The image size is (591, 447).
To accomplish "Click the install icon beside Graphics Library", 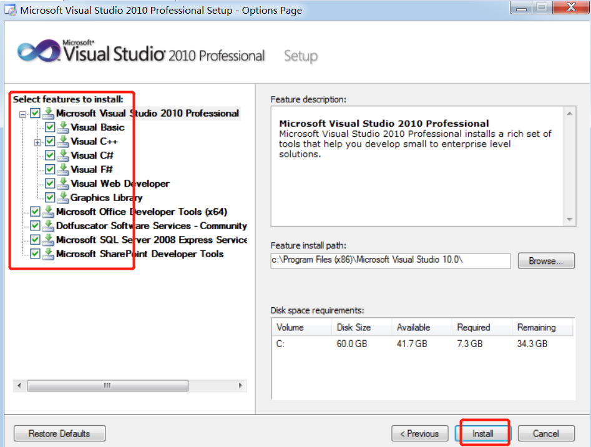I will [63, 198].
